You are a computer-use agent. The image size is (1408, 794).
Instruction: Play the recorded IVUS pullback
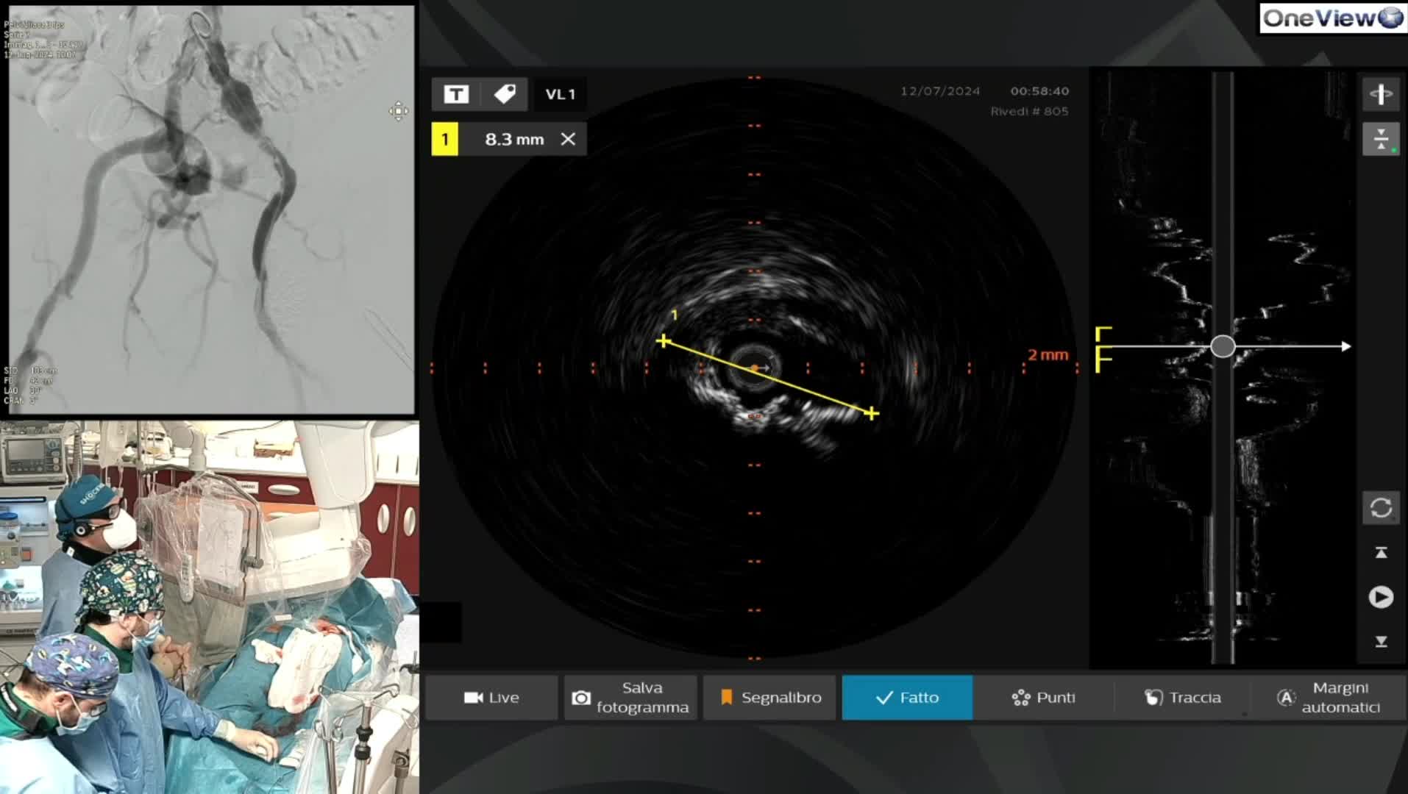pos(1381,597)
